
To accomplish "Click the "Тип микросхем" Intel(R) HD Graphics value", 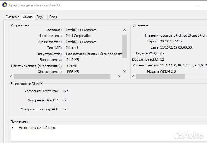I will (81, 42).
